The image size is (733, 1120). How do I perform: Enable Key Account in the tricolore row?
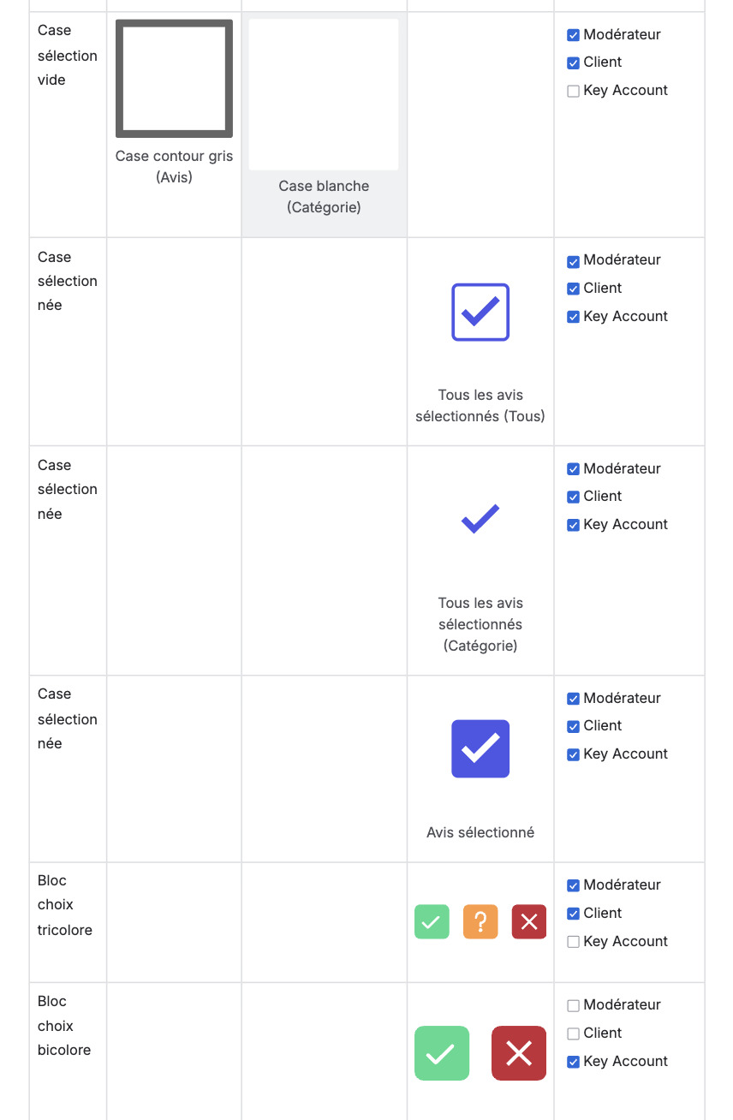[x=573, y=941]
